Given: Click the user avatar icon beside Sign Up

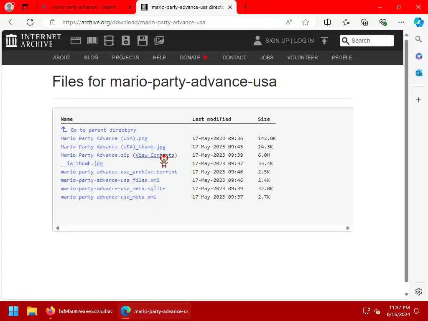Looking at the screenshot, I should [x=257, y=41].
